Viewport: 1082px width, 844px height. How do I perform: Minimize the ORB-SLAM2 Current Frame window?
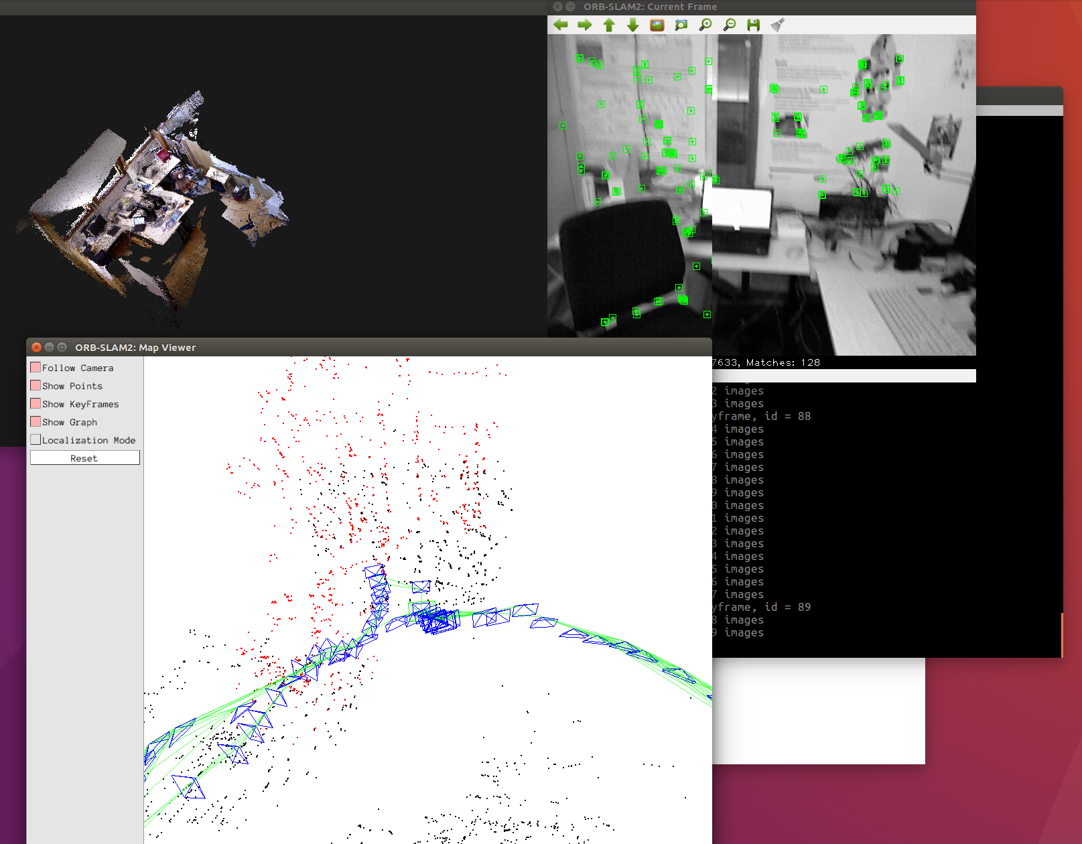[570, 6]
